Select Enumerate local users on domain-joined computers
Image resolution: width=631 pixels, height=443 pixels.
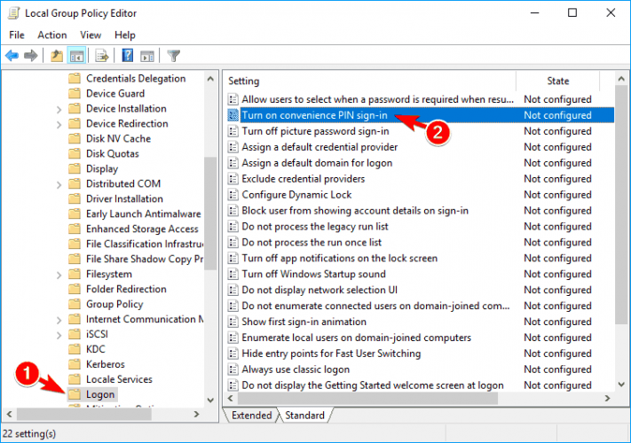pyautogui.click(x=356, y=338)
